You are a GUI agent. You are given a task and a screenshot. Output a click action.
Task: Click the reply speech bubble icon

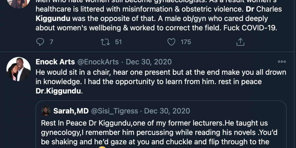tap(40, 42)
